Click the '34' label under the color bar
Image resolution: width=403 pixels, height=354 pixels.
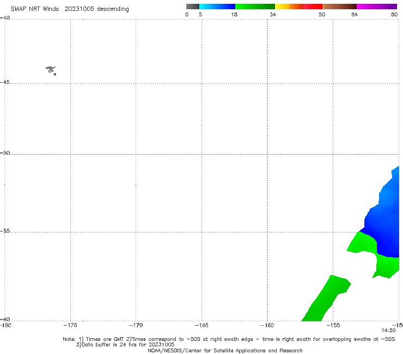tap(273, 14)
